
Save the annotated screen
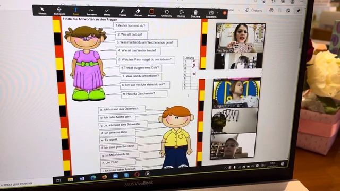pos(211,14)
